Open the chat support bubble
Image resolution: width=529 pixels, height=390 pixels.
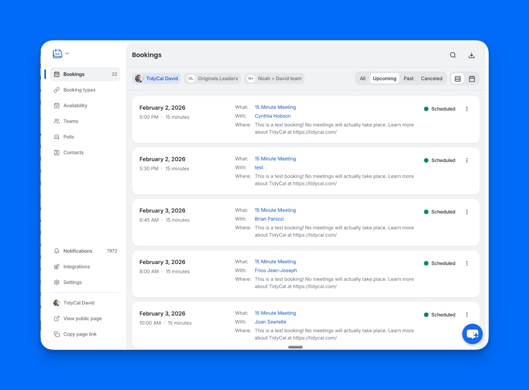click(x=472, y=334)
